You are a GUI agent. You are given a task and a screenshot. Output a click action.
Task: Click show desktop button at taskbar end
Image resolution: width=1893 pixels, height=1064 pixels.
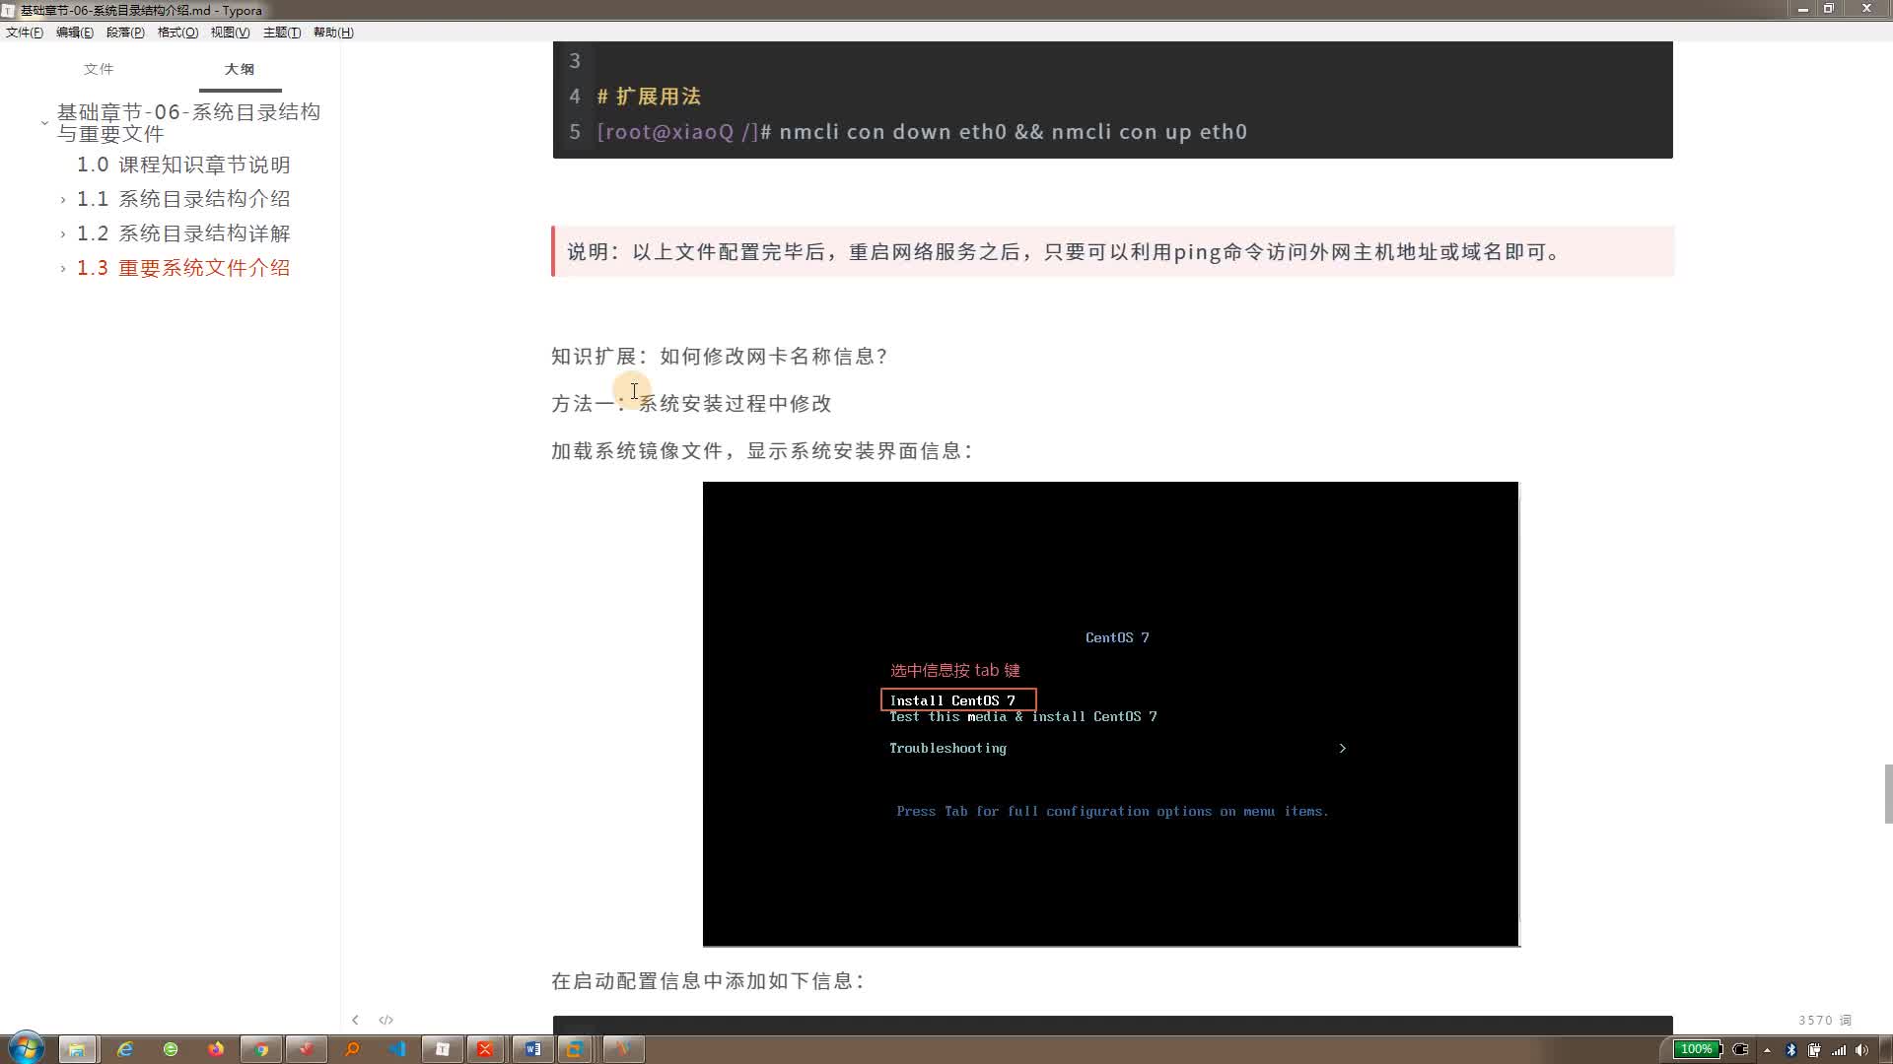click(1886, 1049)
